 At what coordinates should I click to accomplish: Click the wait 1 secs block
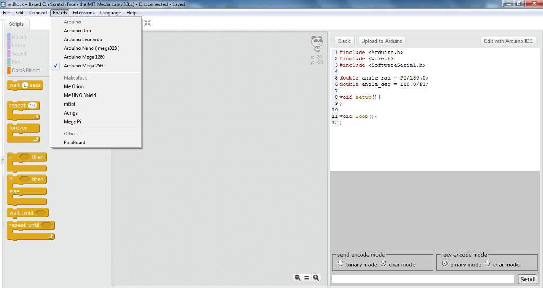point(25,85)
